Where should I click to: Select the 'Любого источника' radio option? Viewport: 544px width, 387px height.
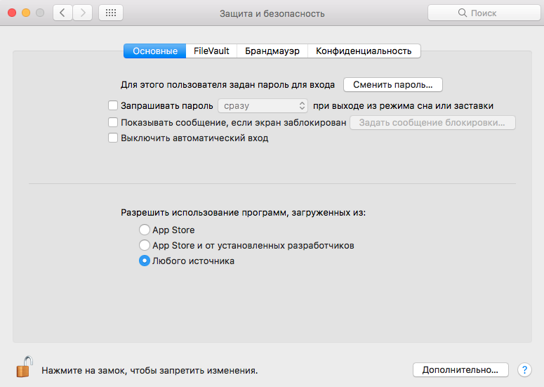[x=145, y=261]
